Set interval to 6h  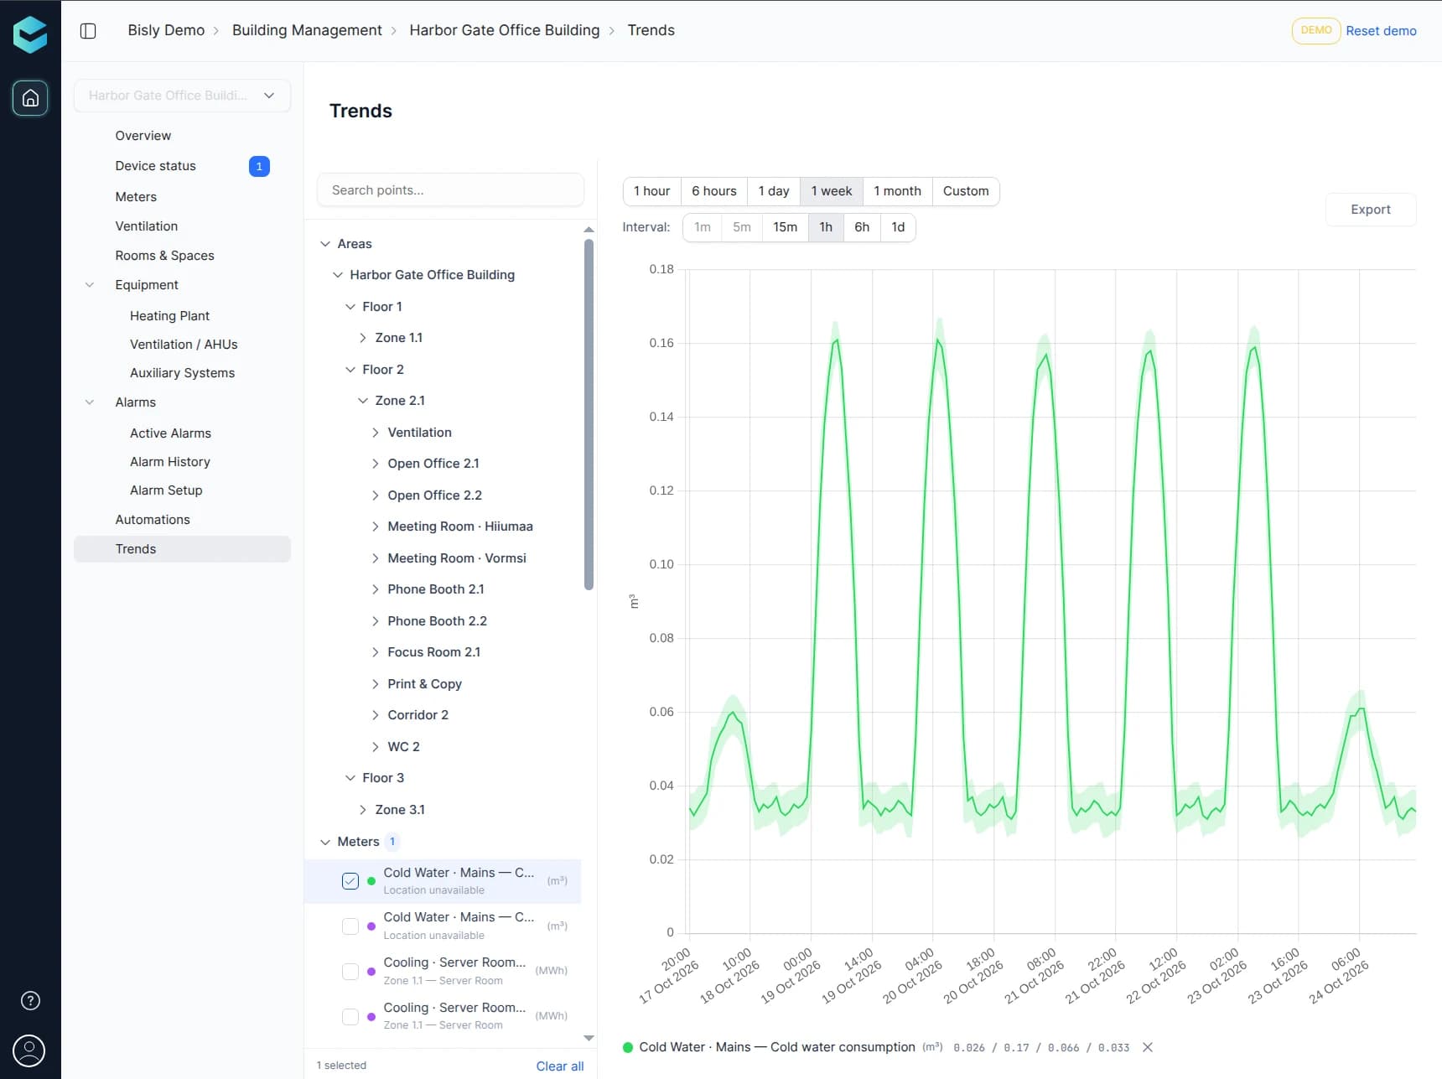(x=862, y=227)
